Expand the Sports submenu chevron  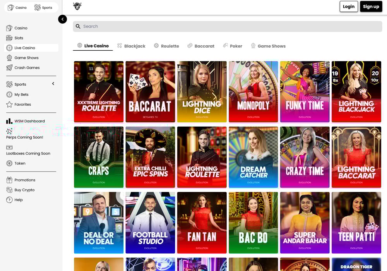(x=53, y=84)
